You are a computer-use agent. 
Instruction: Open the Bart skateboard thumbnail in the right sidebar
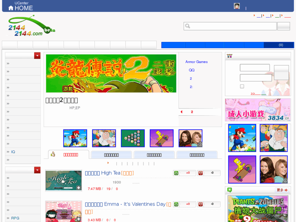[x=242, y=169]
